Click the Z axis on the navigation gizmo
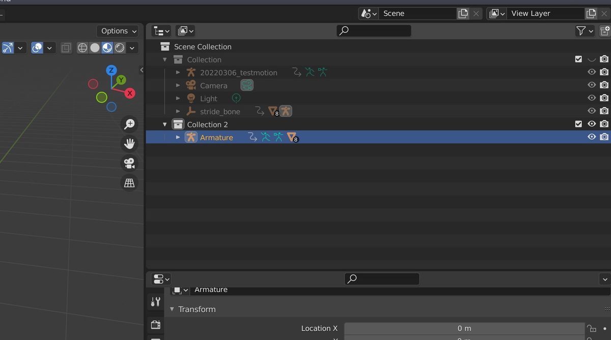 [x=112, y=71]
